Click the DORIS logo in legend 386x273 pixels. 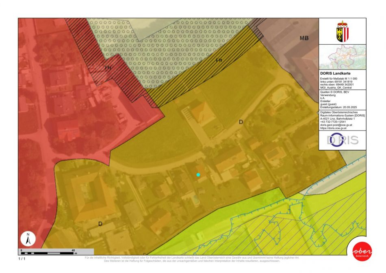click(x=343, y=140)
